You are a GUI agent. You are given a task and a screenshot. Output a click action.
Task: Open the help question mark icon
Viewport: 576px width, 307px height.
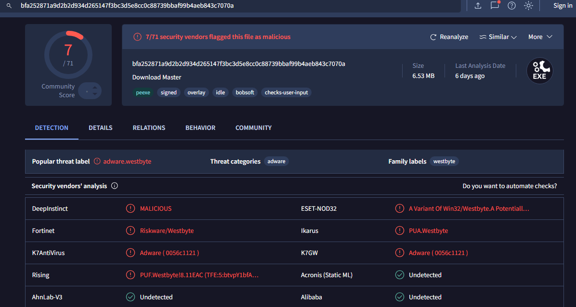(512, 5)
